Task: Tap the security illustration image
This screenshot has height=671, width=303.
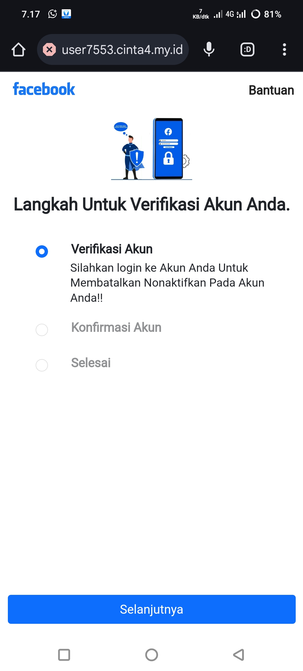Action: (151, 149)
